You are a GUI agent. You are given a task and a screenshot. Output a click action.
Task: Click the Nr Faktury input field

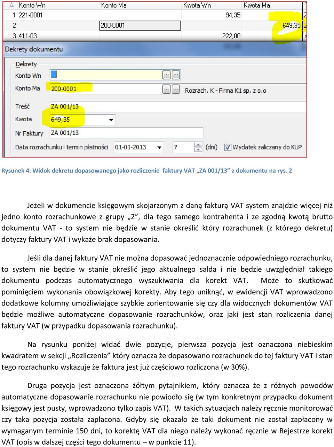click(126, 133)
